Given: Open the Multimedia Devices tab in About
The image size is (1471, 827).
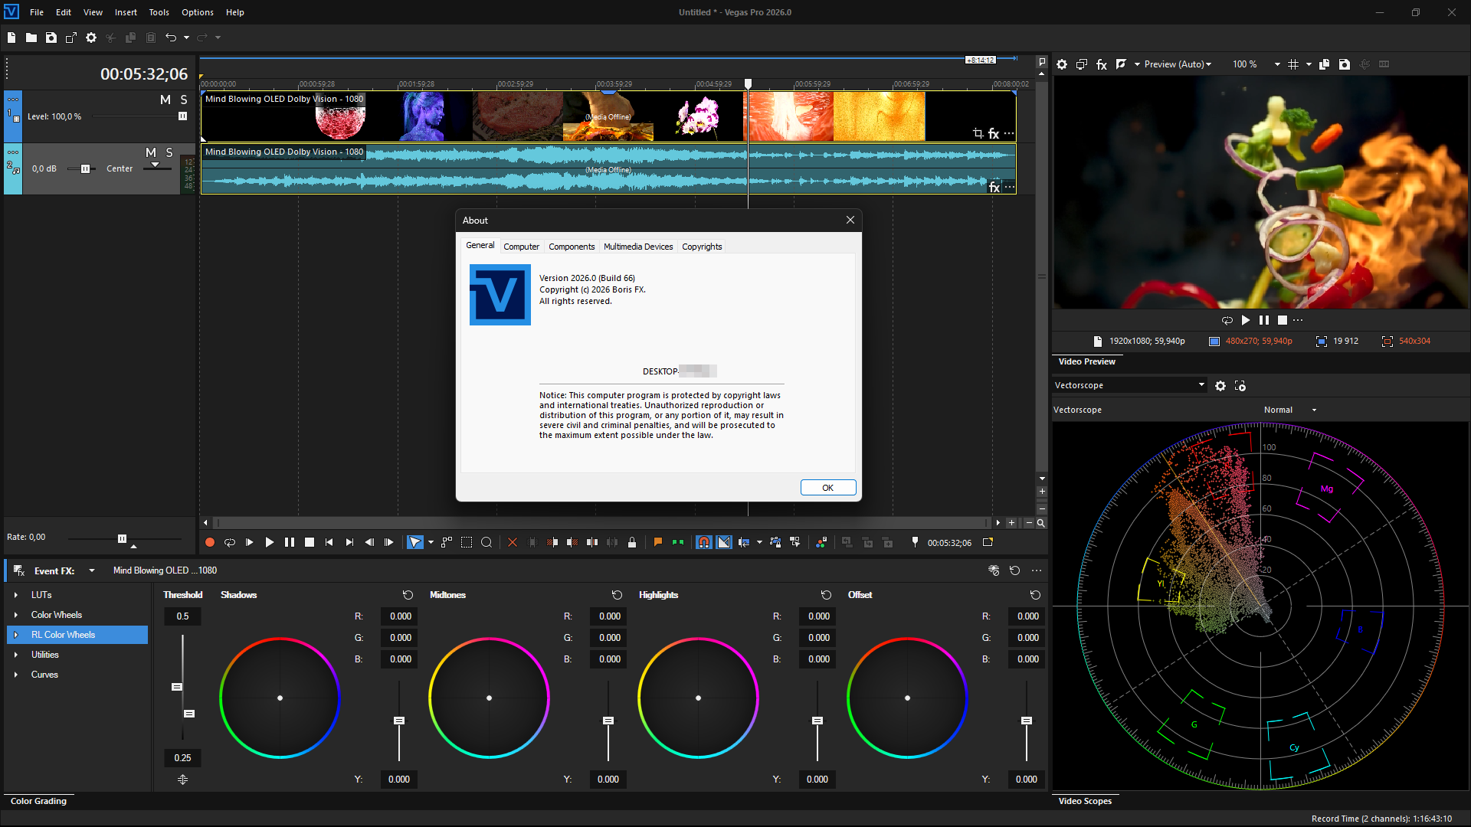Looking at the screenshot, I should [x=638, y=247].
